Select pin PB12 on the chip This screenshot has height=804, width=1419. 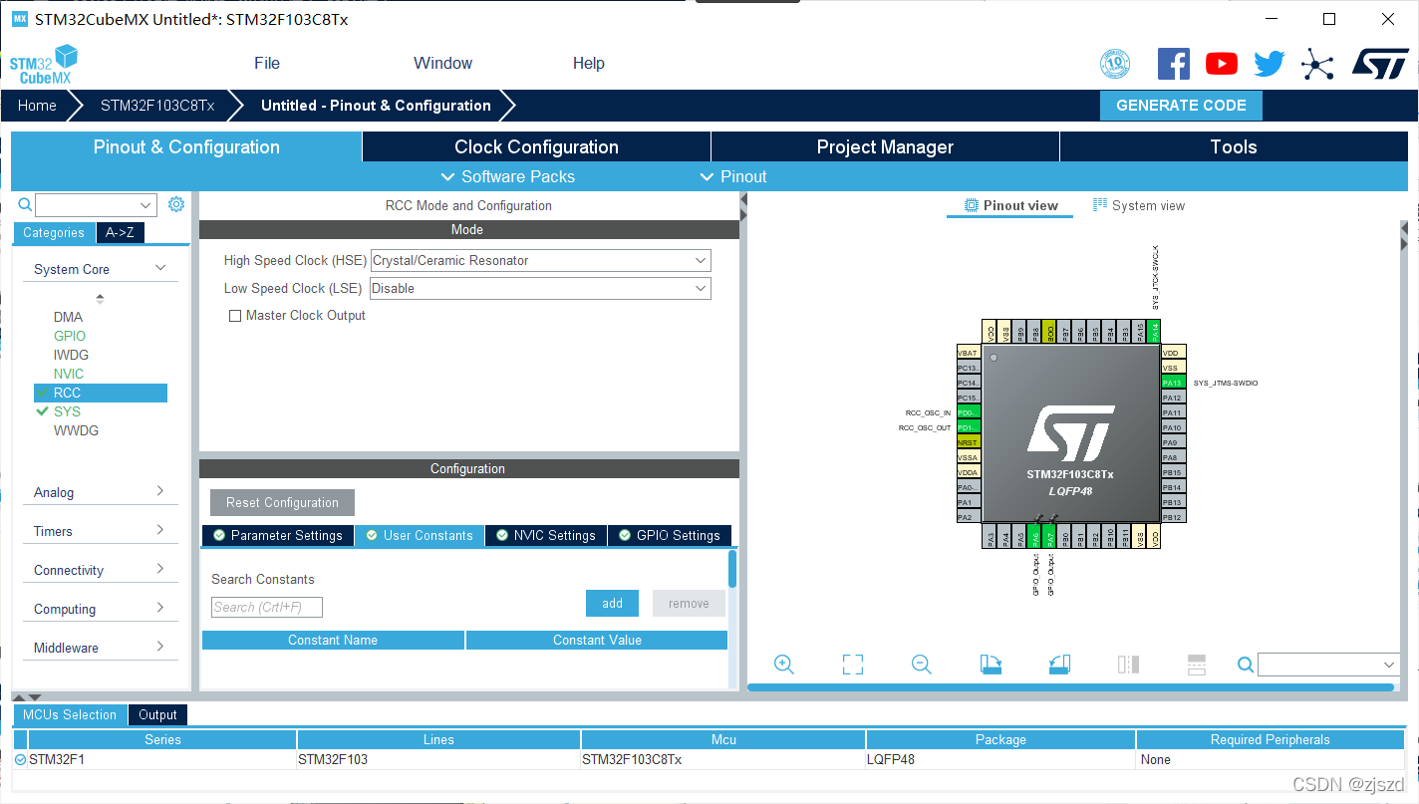[1172, 517]
